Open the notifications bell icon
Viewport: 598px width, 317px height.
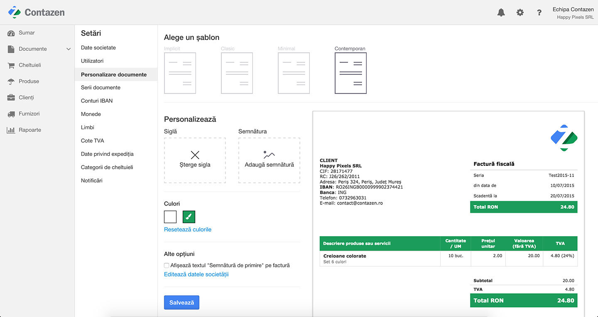click(x=501, y=12)
